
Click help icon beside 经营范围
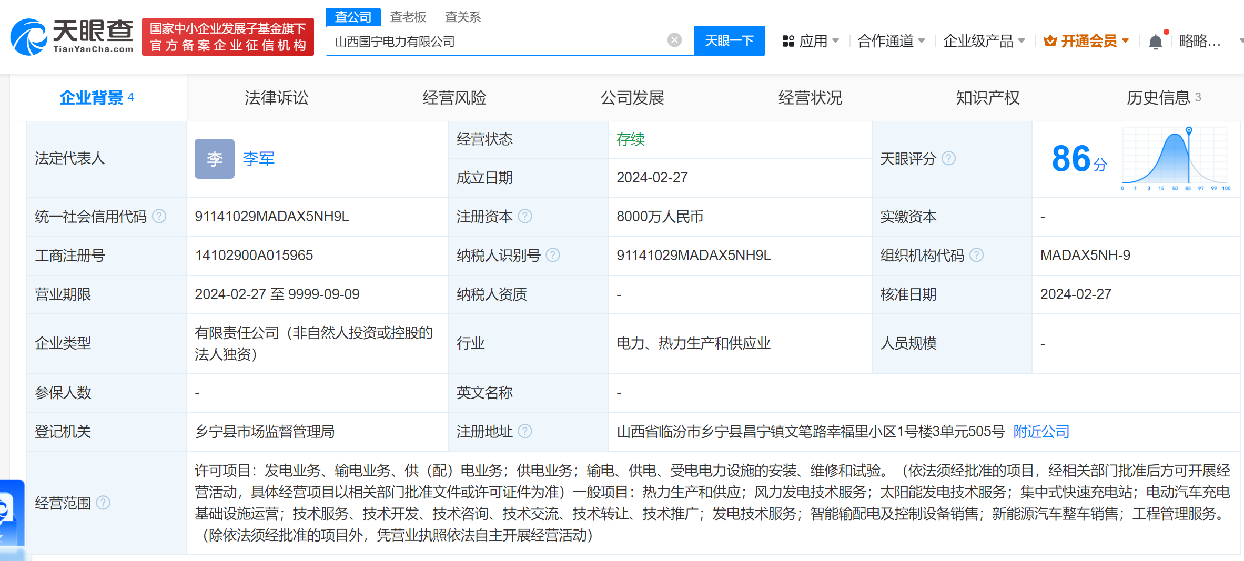103,503
